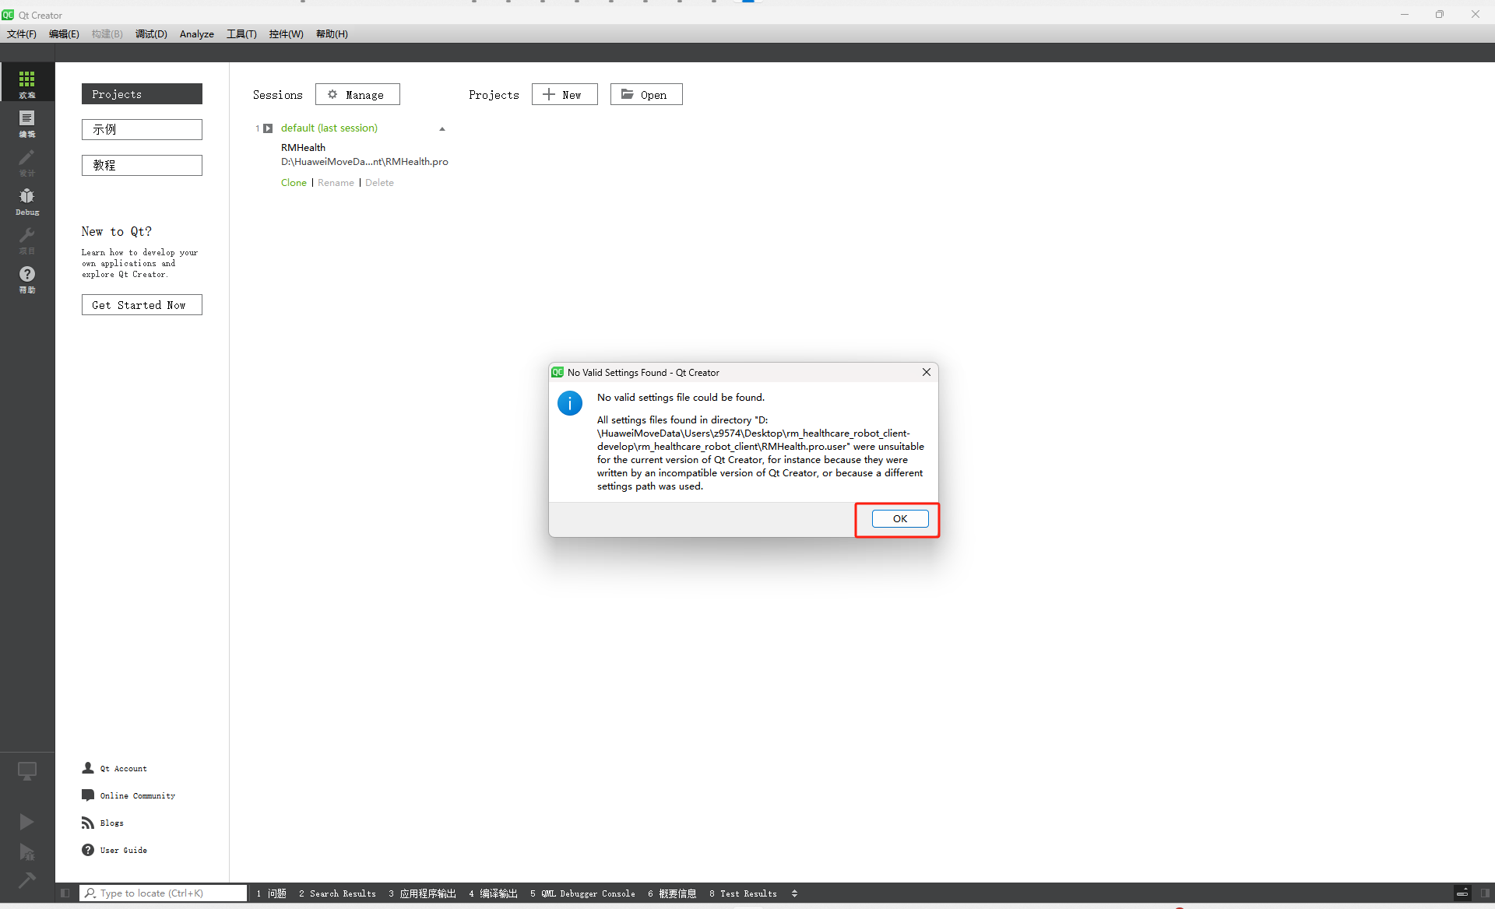This screenshot has height=909, width=1495.
Task: Open 5 QML Debugger Console pane
Action: pyautogui.click(x=582, y=893)
